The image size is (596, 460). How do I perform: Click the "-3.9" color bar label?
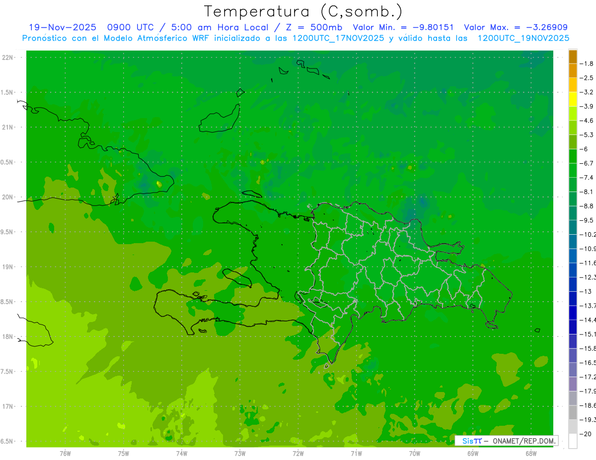point(587,106)
